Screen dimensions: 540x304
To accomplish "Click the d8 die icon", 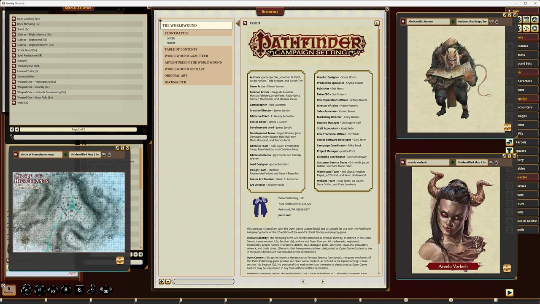I will [66, 290].
